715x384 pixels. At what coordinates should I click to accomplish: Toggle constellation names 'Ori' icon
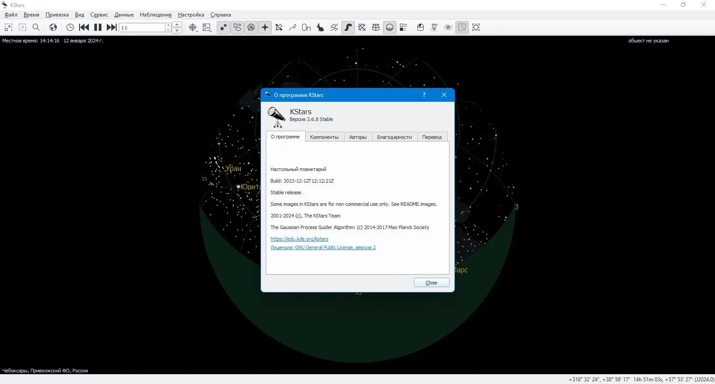pyautogui.click(x=307, y=27)
